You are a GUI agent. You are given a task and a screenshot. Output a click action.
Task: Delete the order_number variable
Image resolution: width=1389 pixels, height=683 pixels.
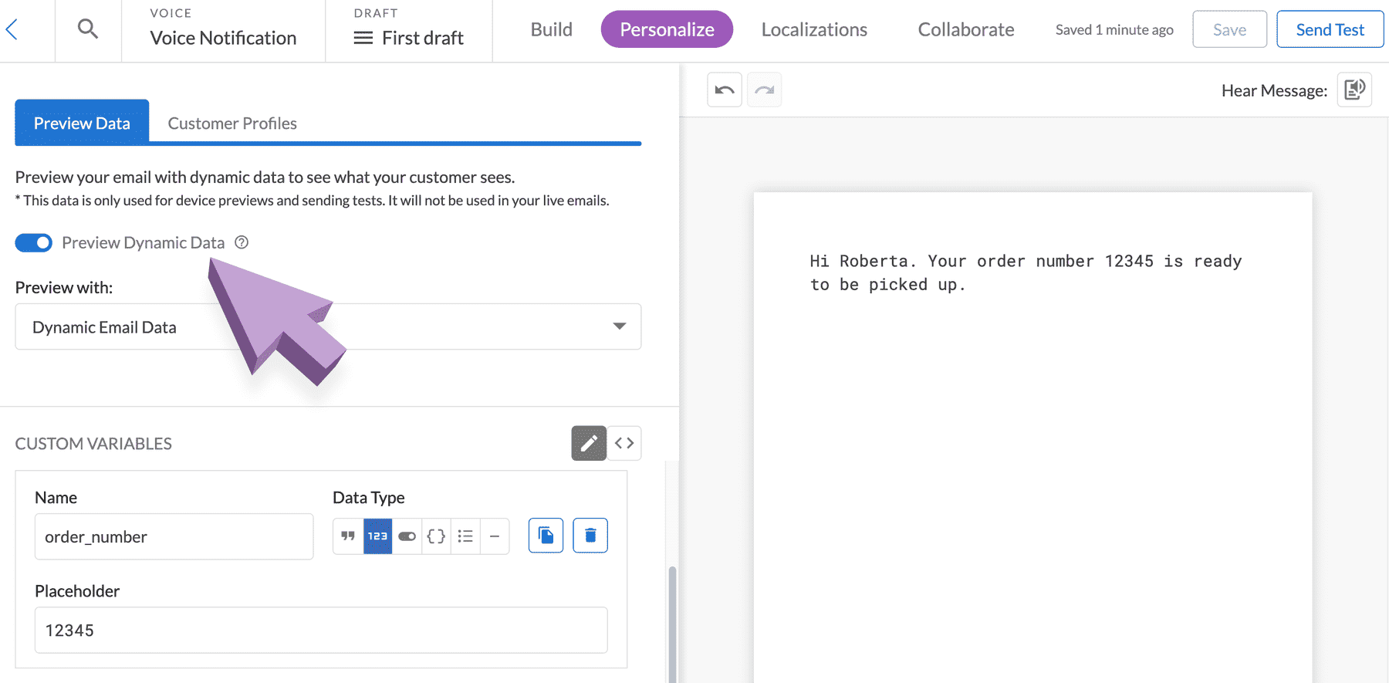click(590, 536)
